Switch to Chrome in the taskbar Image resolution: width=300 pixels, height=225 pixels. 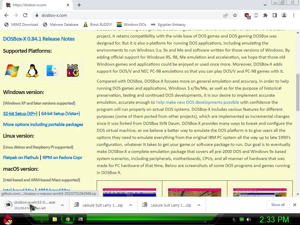[x=68, y=219]
